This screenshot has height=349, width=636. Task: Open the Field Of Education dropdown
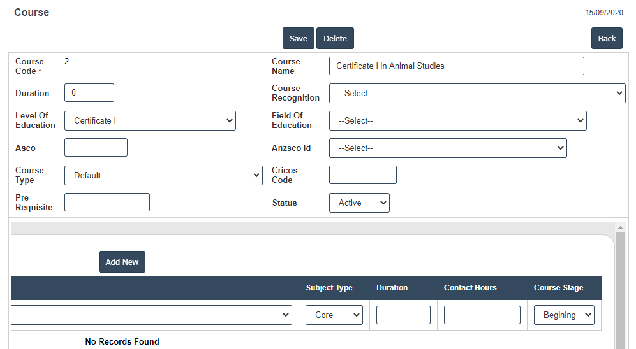coord(457,121)
